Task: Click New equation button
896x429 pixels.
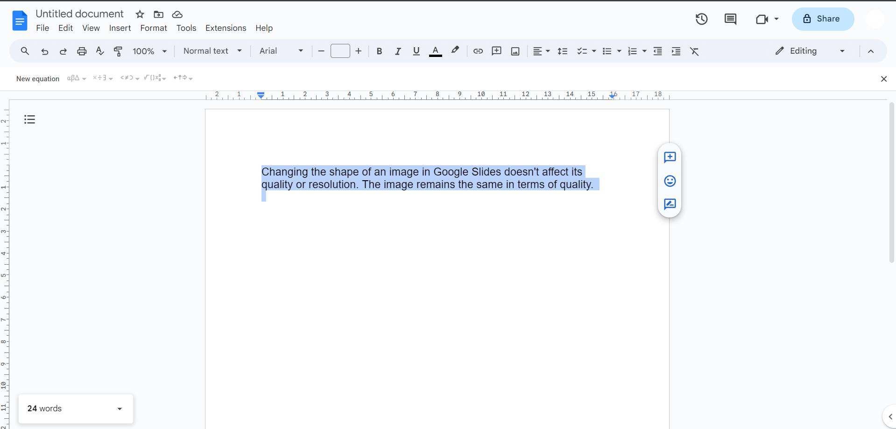Action: [x=38, y=79]
